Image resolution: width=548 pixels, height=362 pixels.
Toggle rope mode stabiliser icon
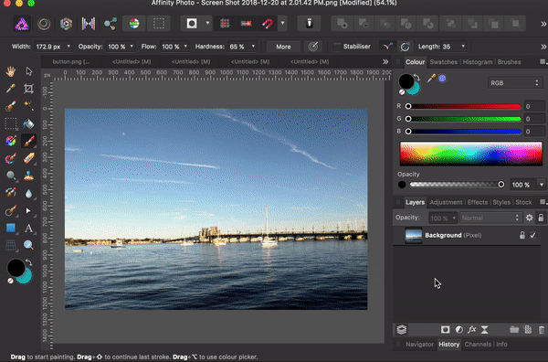387,47
